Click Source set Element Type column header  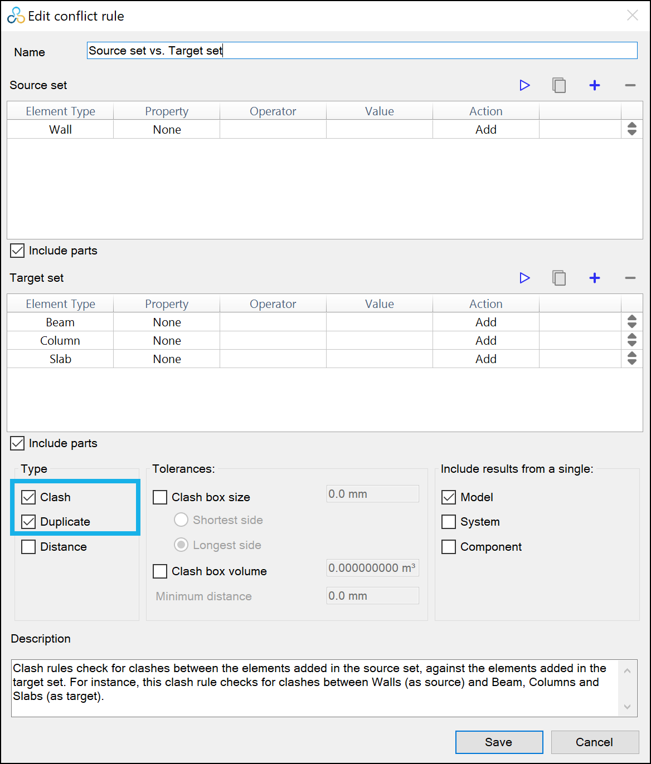click(60, 111)
